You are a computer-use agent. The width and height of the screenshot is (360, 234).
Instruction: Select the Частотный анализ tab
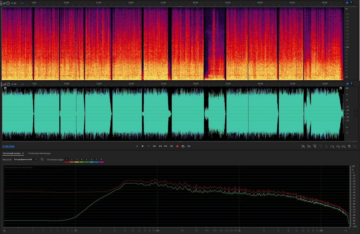(x=11, y=153)
